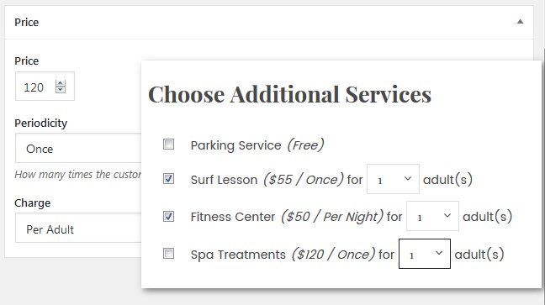Check the Parking Service checkbox
This screenshot has height=305, width=545.
(168, 144)
